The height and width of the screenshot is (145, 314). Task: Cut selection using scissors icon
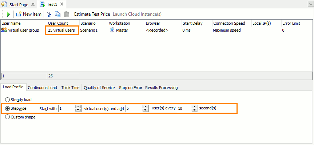pos(49,14)
